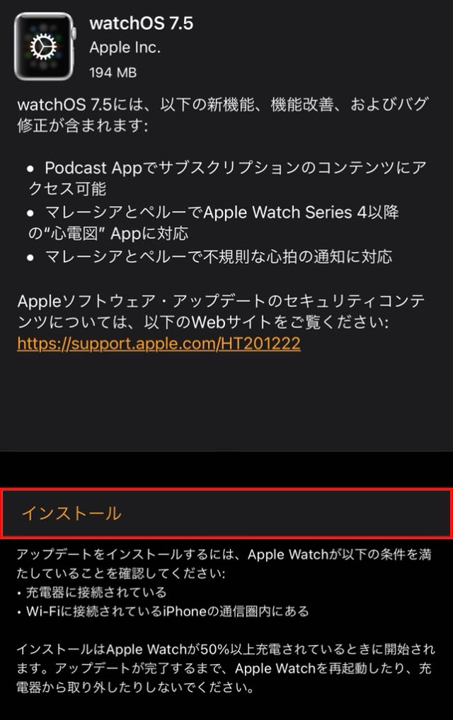Click the watchOS 7.5 title
Viewport: 453px width, 720px height.
click(142, 23)
